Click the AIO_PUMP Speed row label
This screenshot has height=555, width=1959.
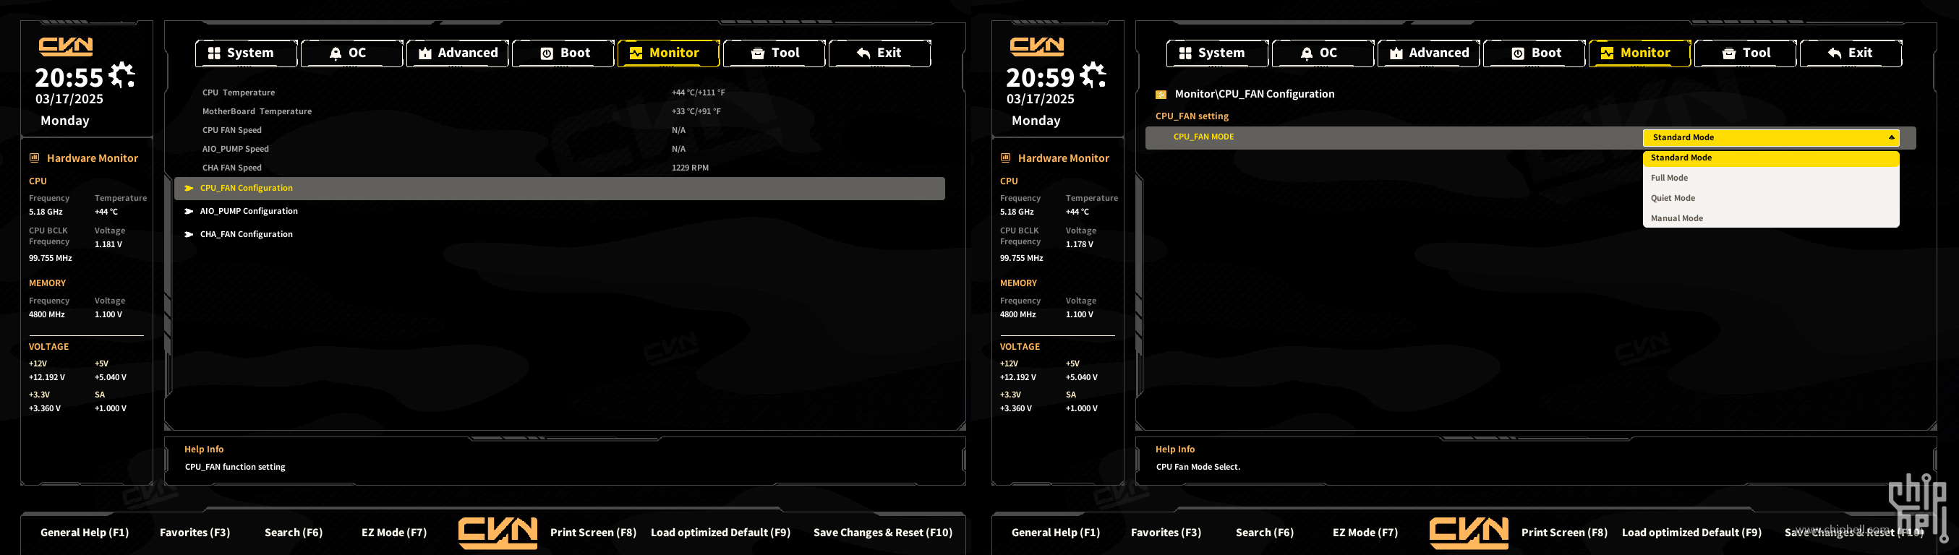[x=236, y=149]
